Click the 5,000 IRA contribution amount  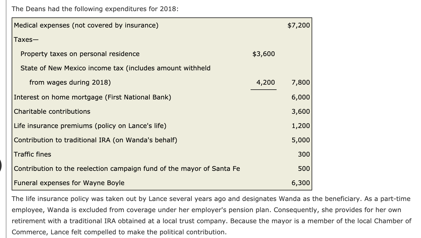tap(300, 140)
